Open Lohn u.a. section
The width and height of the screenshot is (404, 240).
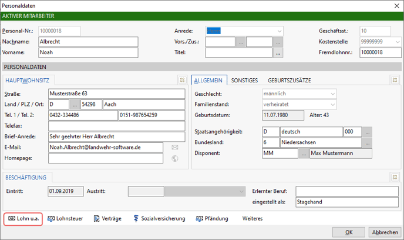coord(23,219)
